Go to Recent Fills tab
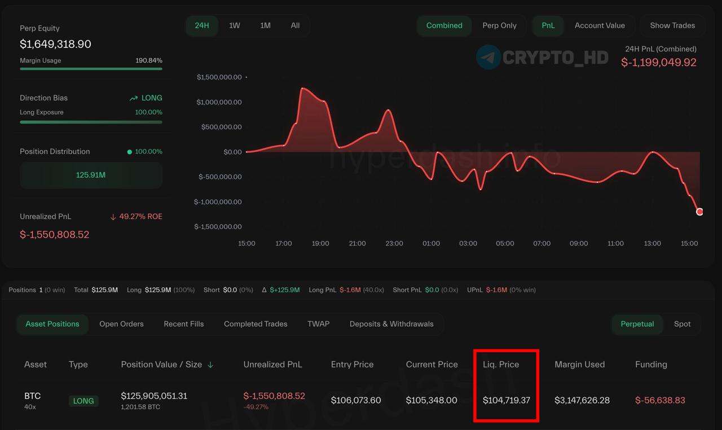Viewport: 722px width, 430px height. point(184,324)
